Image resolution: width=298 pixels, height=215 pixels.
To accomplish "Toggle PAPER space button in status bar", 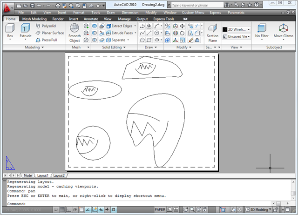I will coord(160,210).
